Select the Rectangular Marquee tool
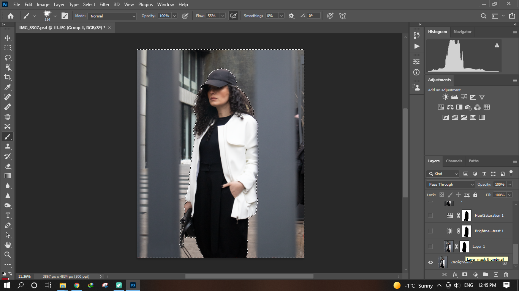Screen dimensions: 519x291 click(x=8, y=48)
